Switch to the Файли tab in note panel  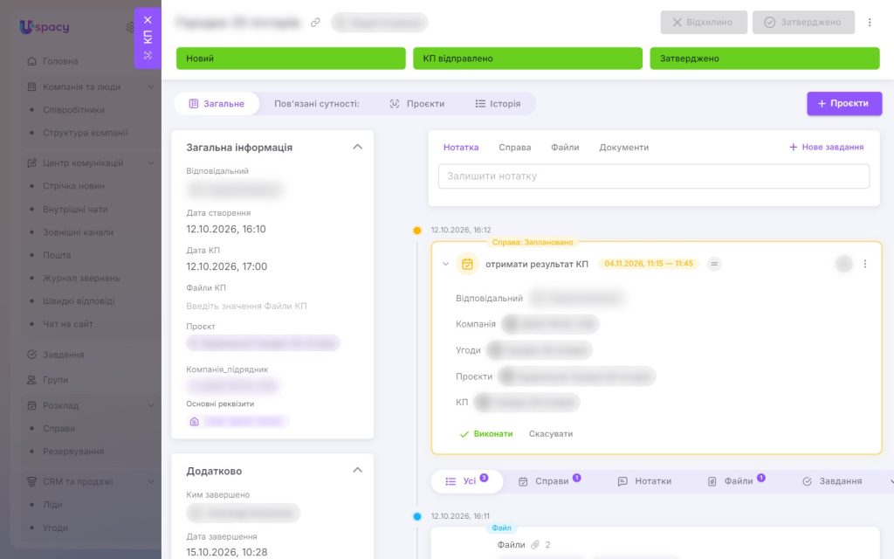[565, 147]
